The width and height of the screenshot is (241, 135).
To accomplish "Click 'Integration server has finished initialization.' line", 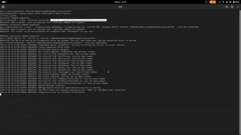I will (43, 92).
